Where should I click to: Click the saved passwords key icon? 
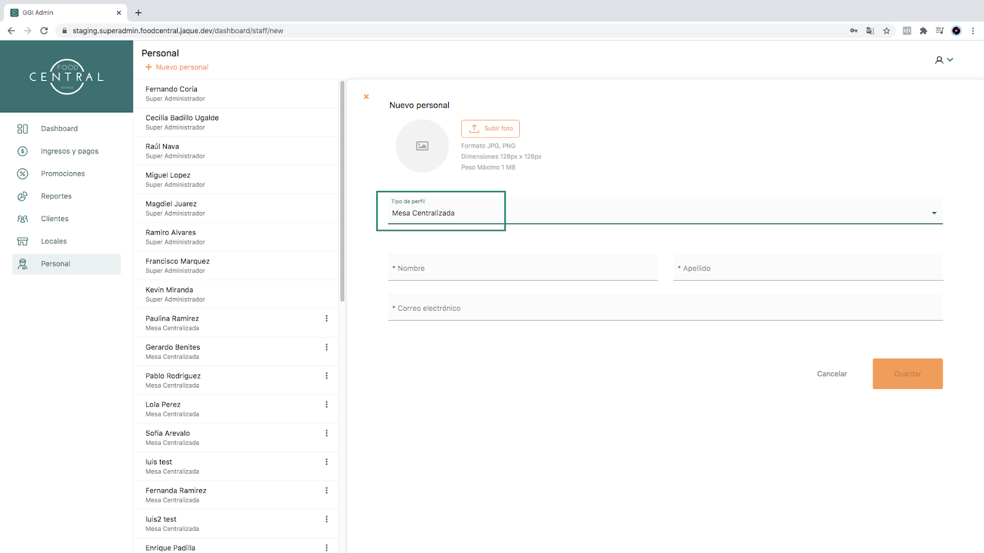pos(854,31)
